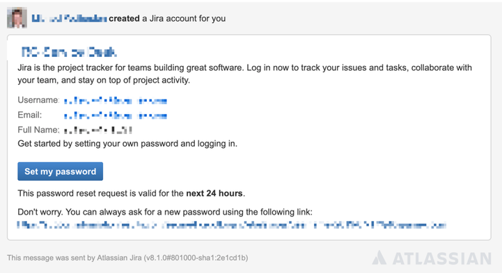
Task: Click the Set my password button
Action: pos(60,171)
